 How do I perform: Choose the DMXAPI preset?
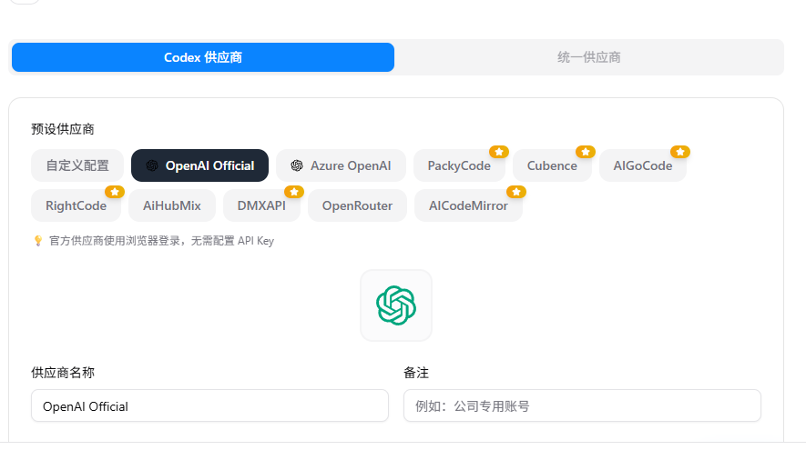tap(261, 205)
